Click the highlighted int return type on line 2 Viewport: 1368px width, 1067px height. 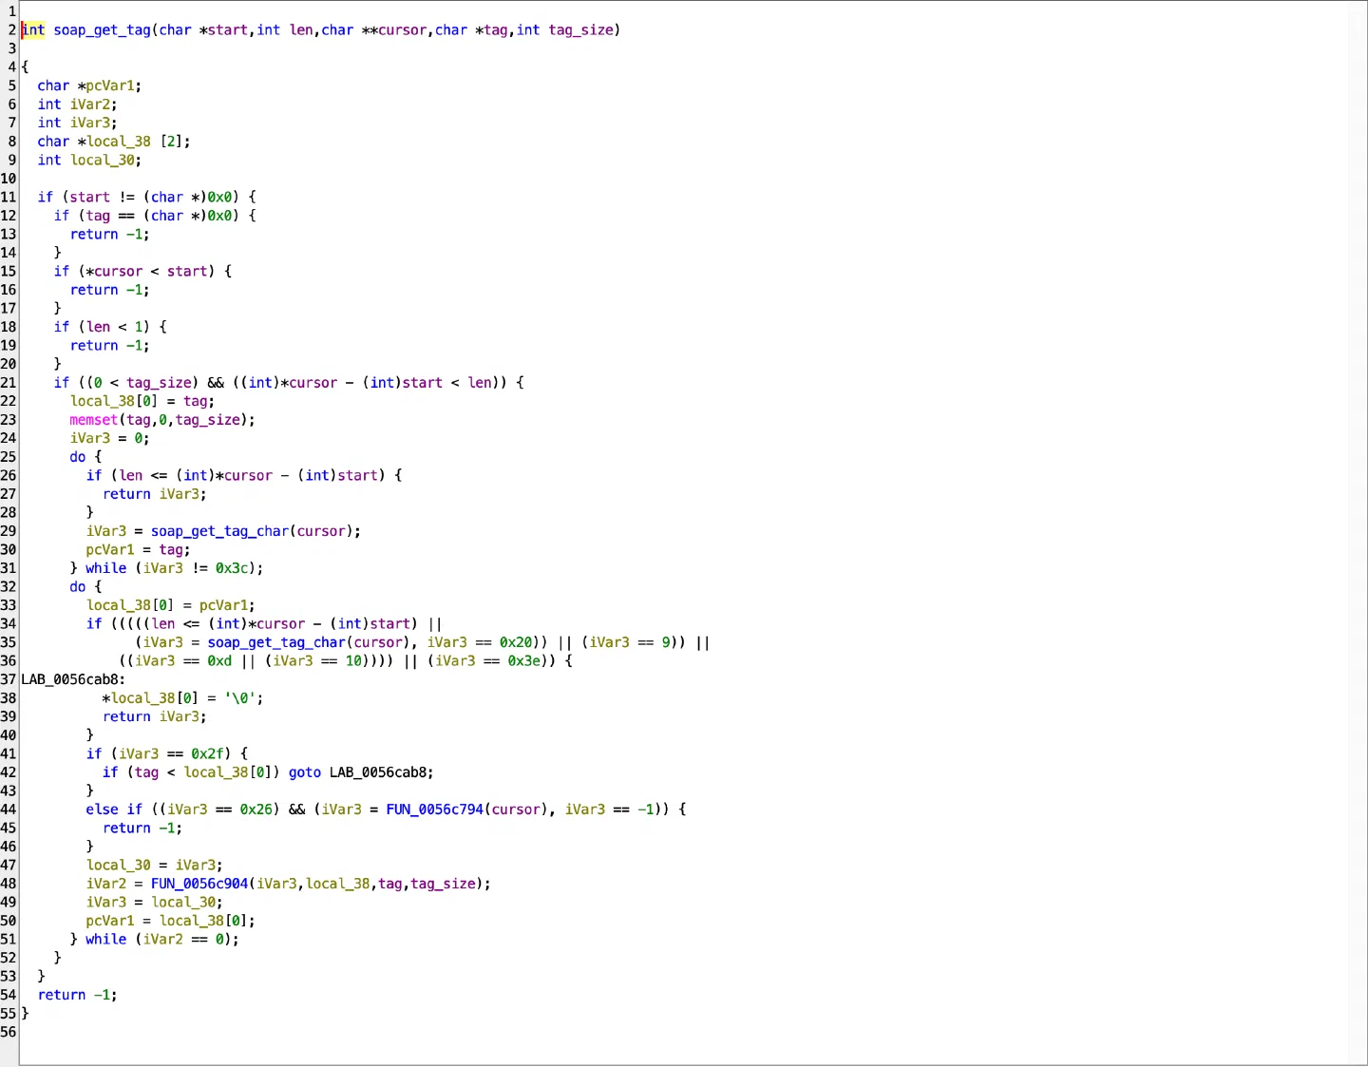pos(33,30)
